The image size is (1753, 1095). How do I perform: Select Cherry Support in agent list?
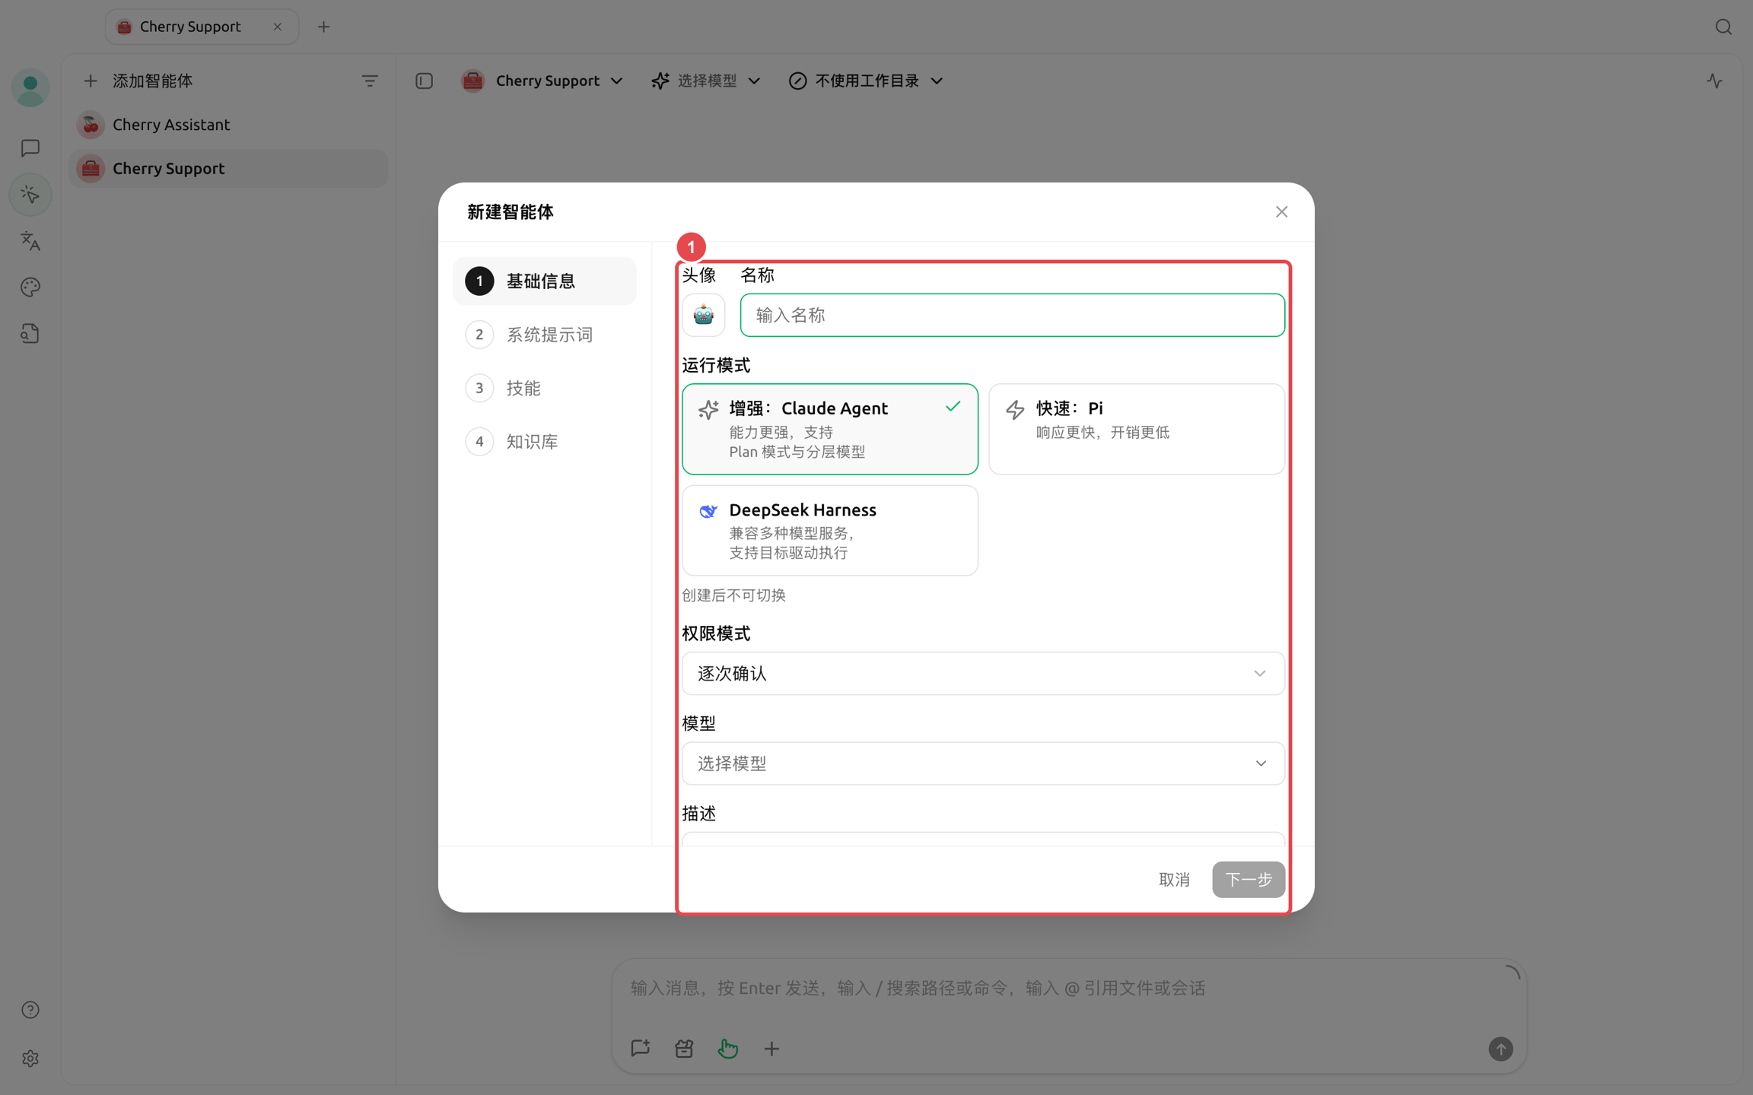coord(228,168)
